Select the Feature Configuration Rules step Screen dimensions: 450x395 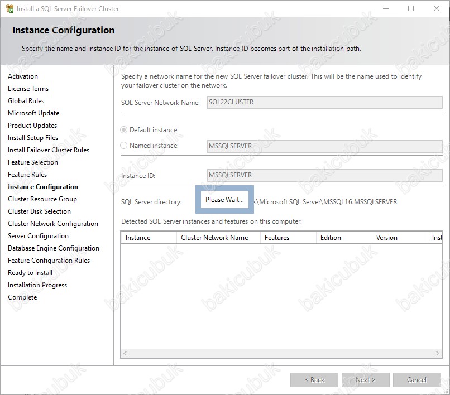[49, 261]
